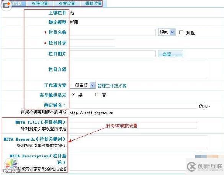Click the 在导航栏显示 label
The width and height of the screenshot is (224, 175).
tap(53, 95)
